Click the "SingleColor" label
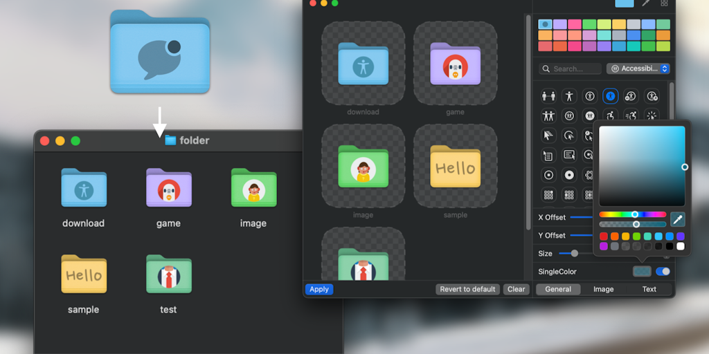 pos(557,272)
